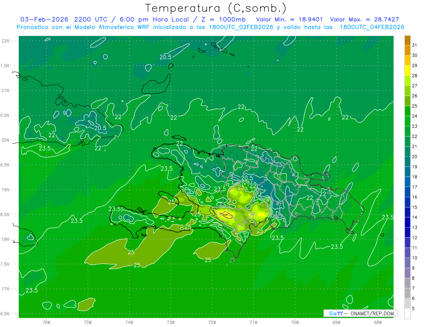This screenshot has width=424, height=327.
Task: Click the green legend swatch between 23 and 24
Action: click(x=407, y=121)
